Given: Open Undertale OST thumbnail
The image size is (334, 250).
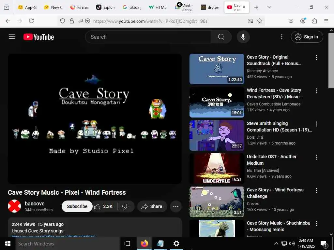Looking at the screenshot, I should [x=217, y=168].
